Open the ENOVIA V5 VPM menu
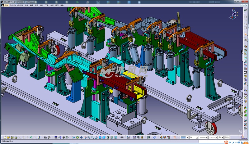Screen dimensions: 249x144 [x=16, y=6]
